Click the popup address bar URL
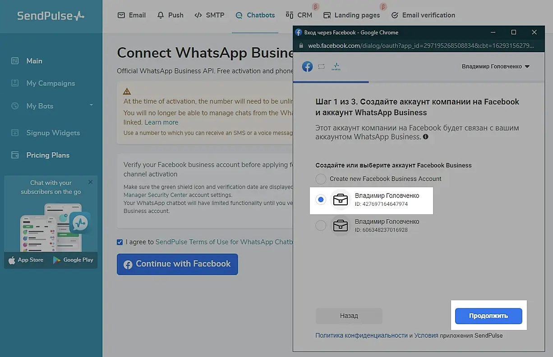553x357 pixels. point(421,46)
